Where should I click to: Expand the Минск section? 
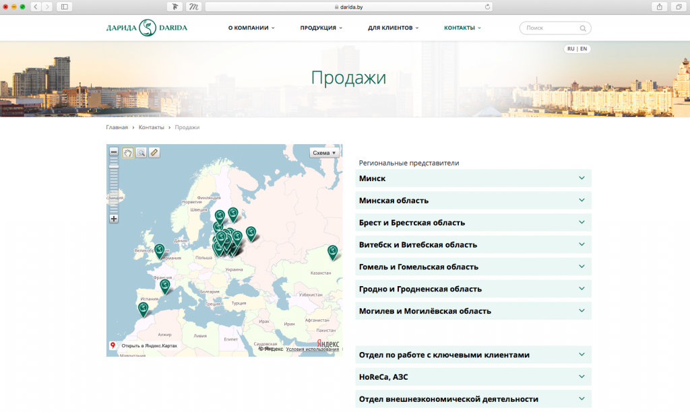coord(473,178)
